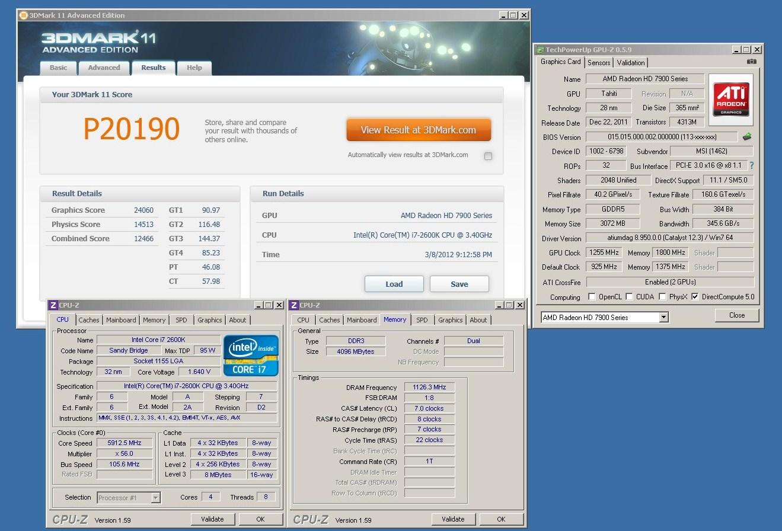Viewport: 782px width, 531px height.
Task: Open the Help tab in 3DMark 11
Action: click(x=194, y=68)
